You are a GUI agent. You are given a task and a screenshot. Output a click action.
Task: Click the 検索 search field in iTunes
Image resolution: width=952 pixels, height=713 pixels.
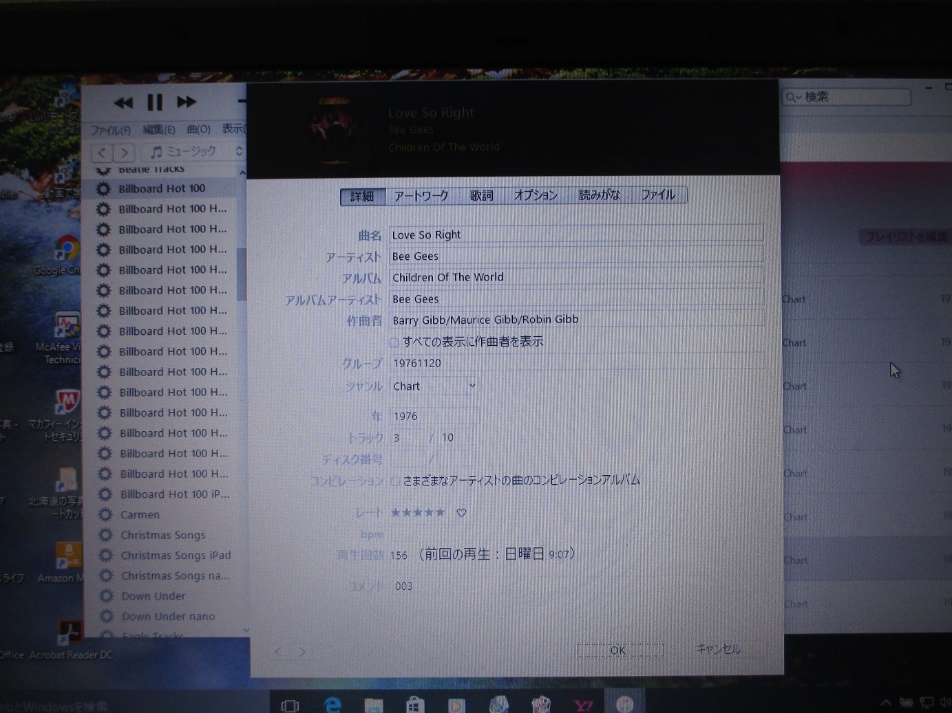846,97
